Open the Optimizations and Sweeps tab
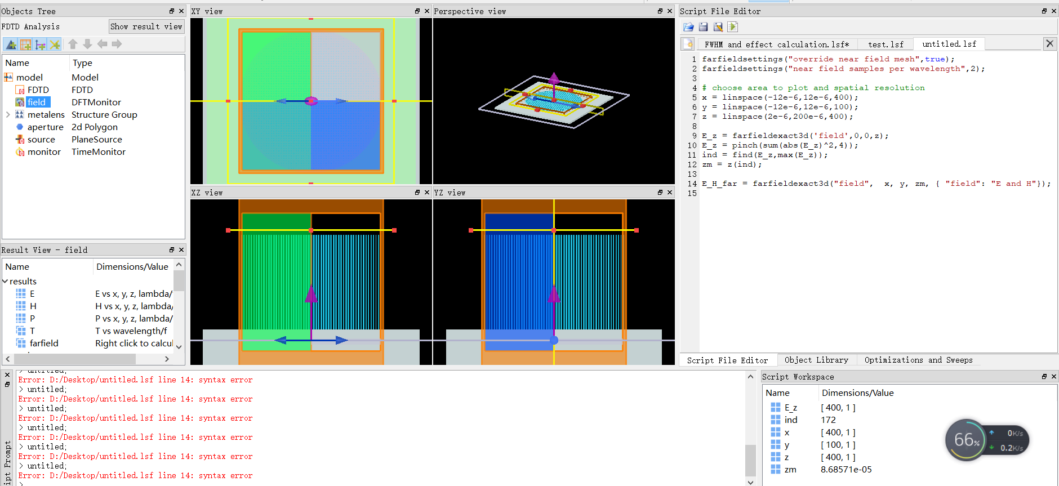The image size is (1059, 486). click(x=918, y=360)
